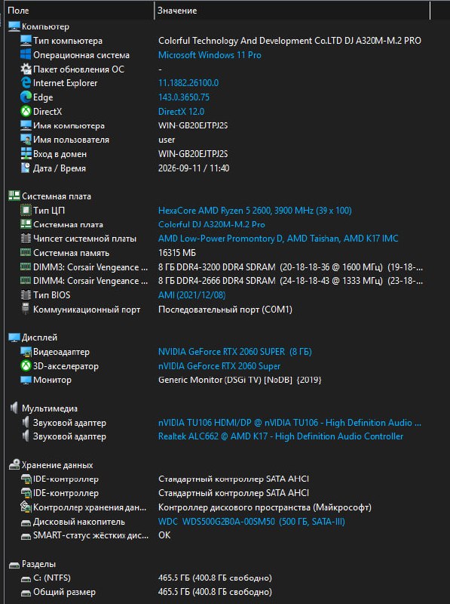Click the Хранение данных category icon

click(14, 464)
